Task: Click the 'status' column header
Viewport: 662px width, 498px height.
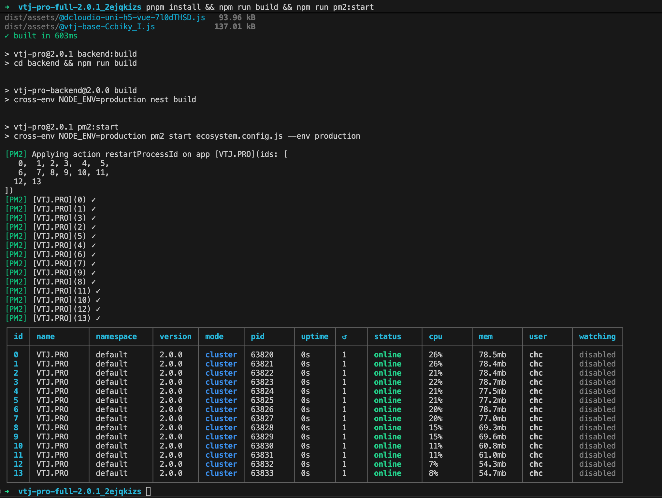Action: coord(387,337)
